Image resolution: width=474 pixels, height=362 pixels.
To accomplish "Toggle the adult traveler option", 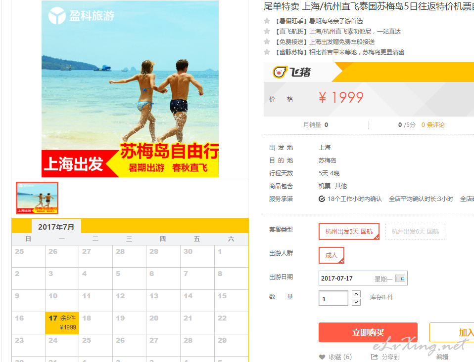I will click(x=332, y=255).
